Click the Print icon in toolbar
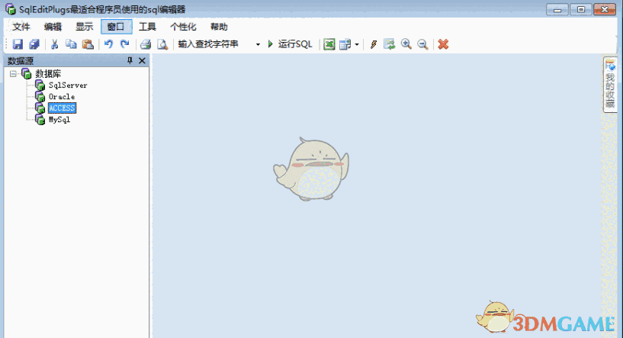The height and width of the screenshot is (338, 623). pyautogui.click(x=145, y=44)
